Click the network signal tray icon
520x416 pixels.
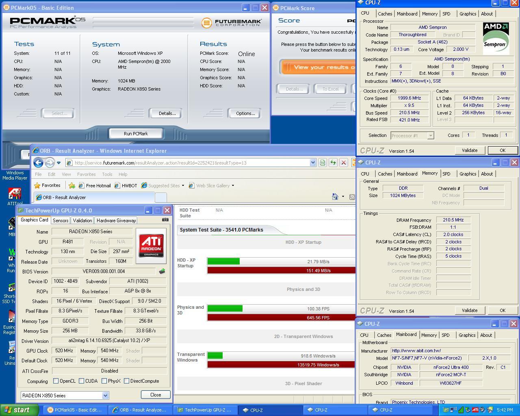460,410
